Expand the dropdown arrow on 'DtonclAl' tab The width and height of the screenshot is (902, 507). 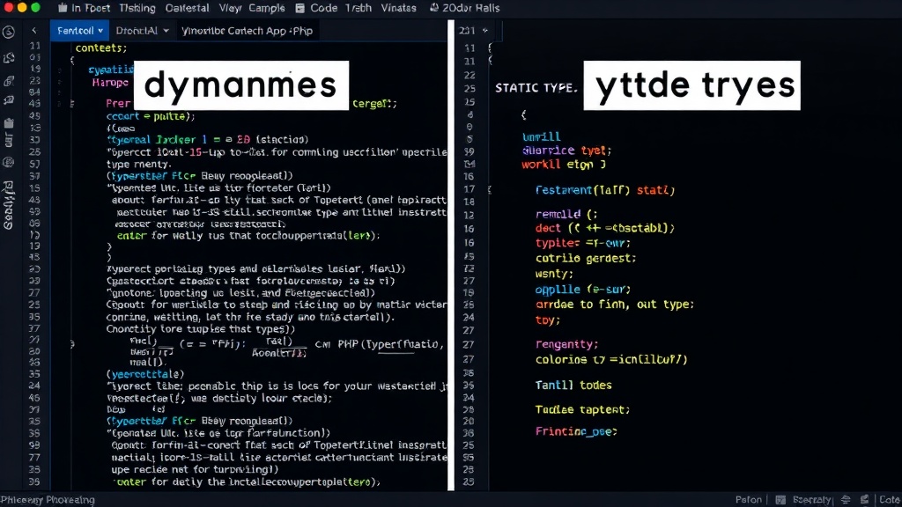tap(166, 31)
